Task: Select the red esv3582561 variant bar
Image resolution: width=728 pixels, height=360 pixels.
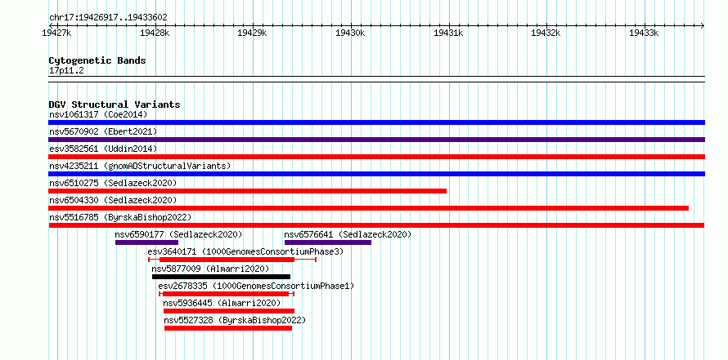Action: pyautogui.click(x=376, y=157)
